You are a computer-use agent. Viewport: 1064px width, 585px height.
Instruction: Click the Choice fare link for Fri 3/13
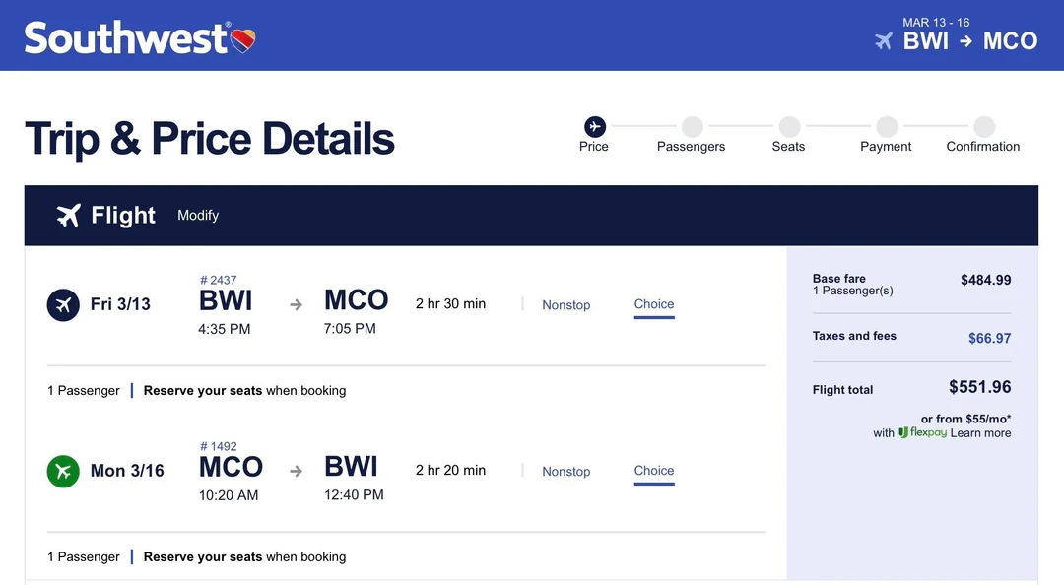tap(654, 304)
